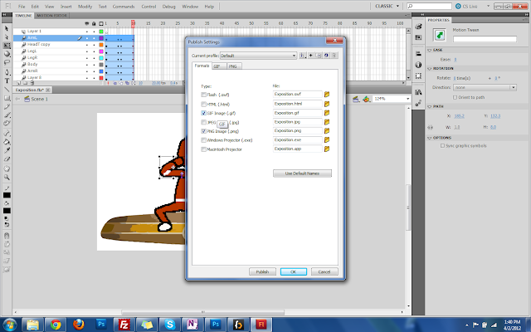The width and height of the screenshot is (531, 332).
Task: Collapse the EASE section
Action: [x=430, y=50]
